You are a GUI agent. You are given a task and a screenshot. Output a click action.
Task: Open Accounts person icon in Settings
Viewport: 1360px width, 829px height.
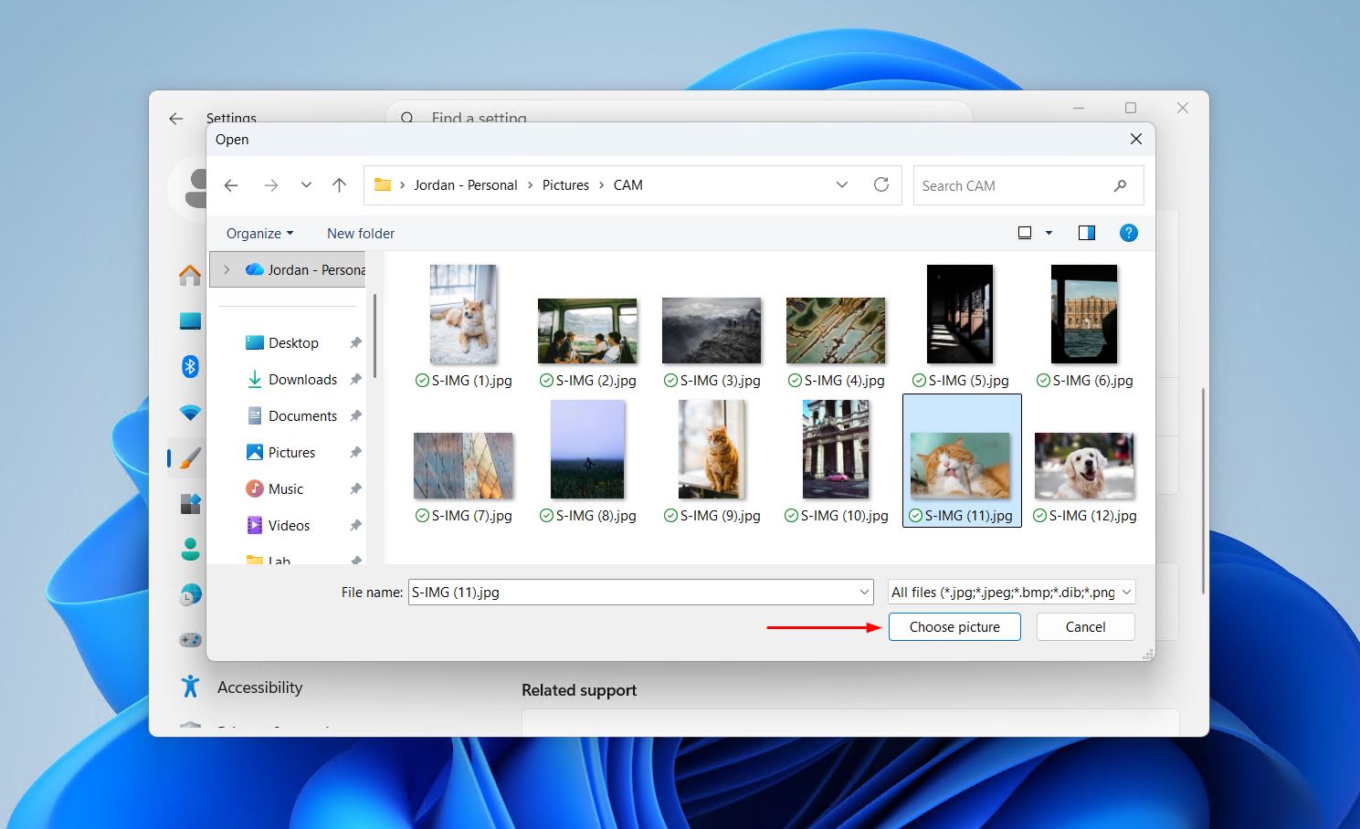tap(190, 549)
